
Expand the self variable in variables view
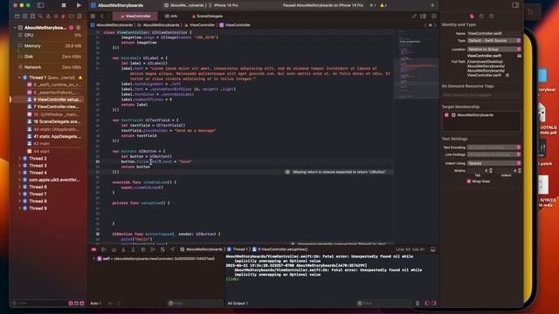point(94,259)
